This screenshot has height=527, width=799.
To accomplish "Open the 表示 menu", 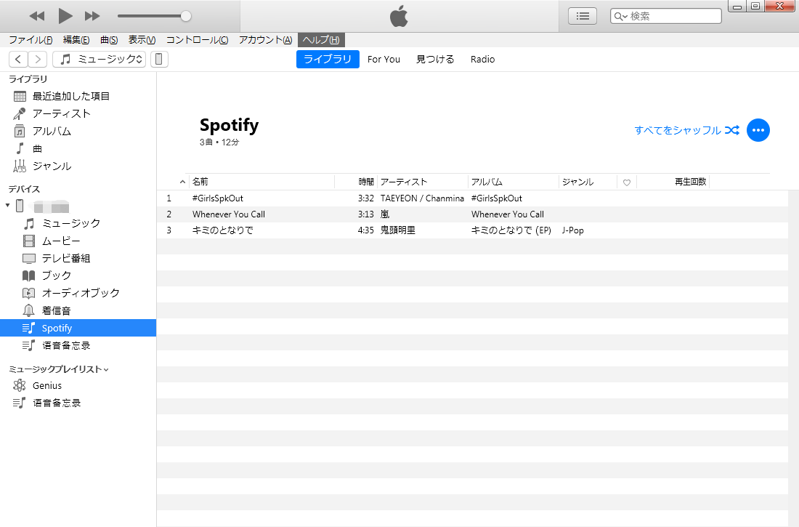I will coord(142,40).
